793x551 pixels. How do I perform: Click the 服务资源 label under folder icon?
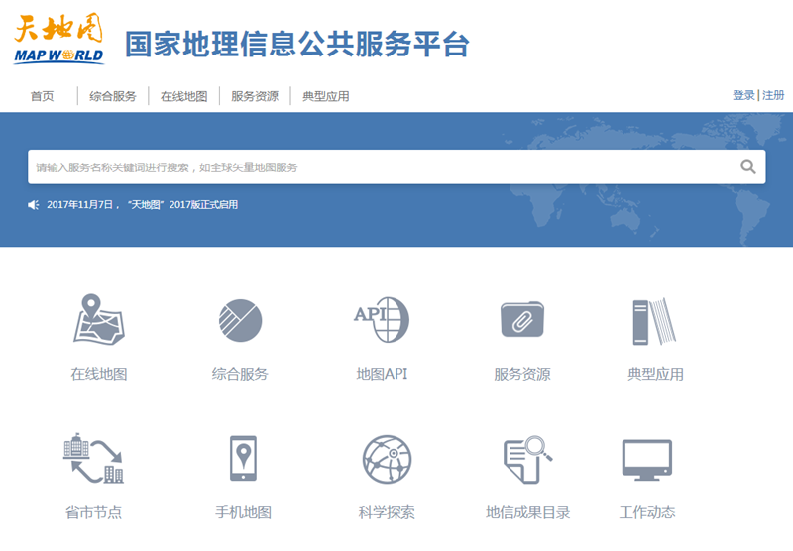(x=522, y=374)
